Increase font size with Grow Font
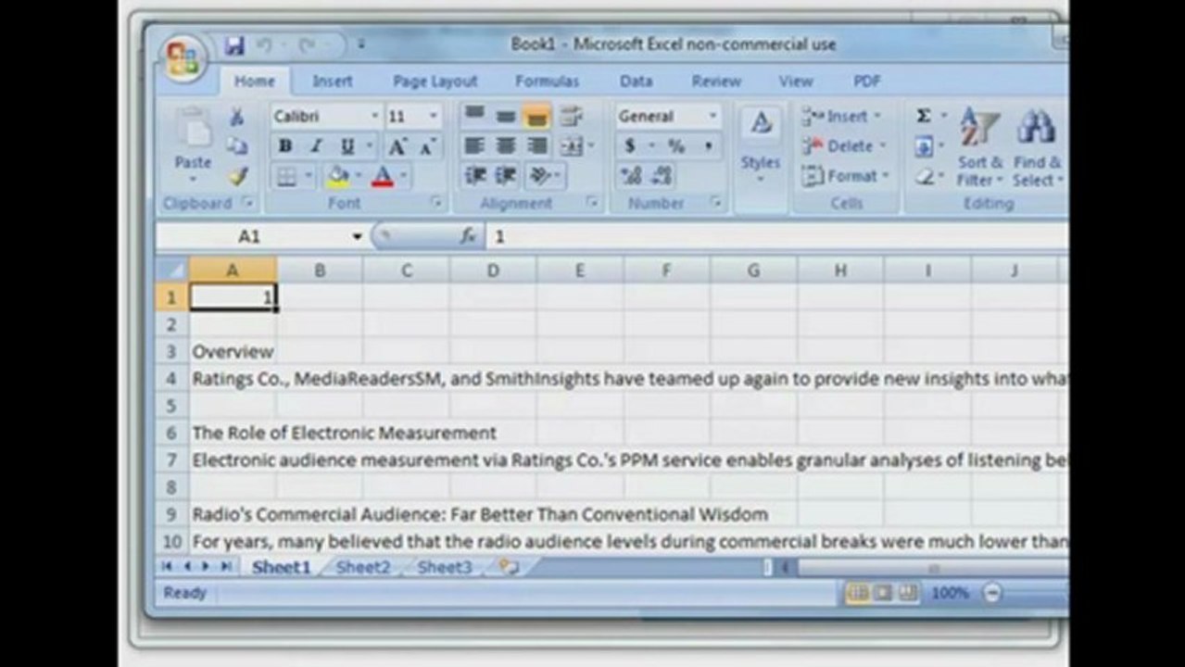1185x667 pixels. [x=397, y=146]
